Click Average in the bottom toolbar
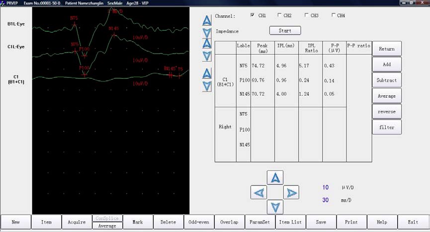 pos(107,226)
